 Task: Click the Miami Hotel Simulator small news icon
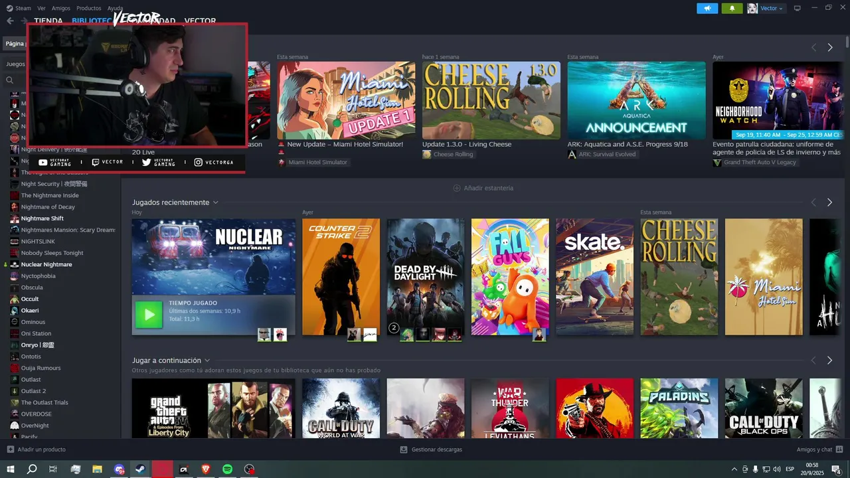point(282,162)
